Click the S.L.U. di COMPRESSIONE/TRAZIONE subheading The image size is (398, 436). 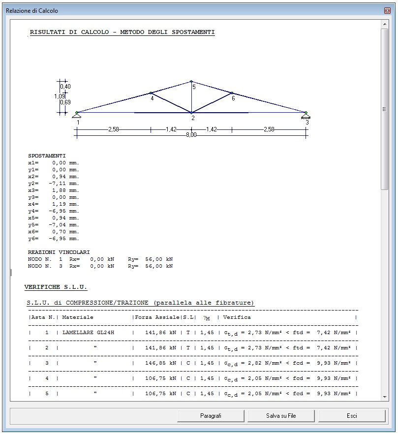(x=140, y=303)
